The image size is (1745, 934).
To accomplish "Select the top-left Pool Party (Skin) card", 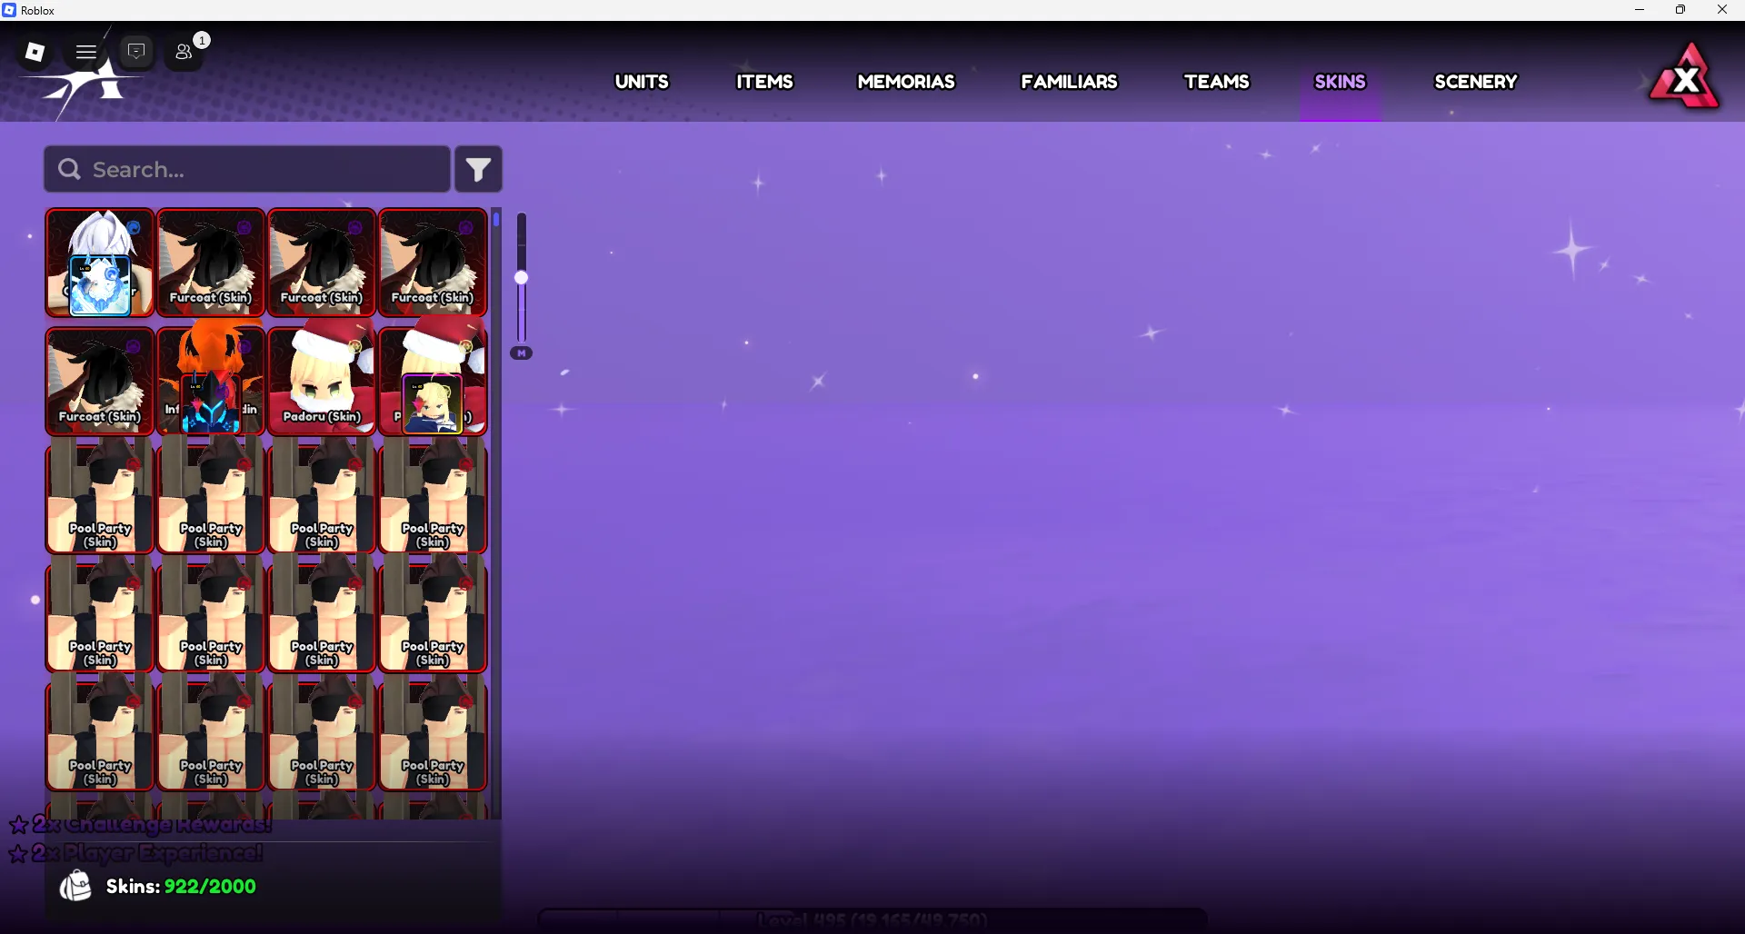I will pyautogui.click(x=100, y=497).
